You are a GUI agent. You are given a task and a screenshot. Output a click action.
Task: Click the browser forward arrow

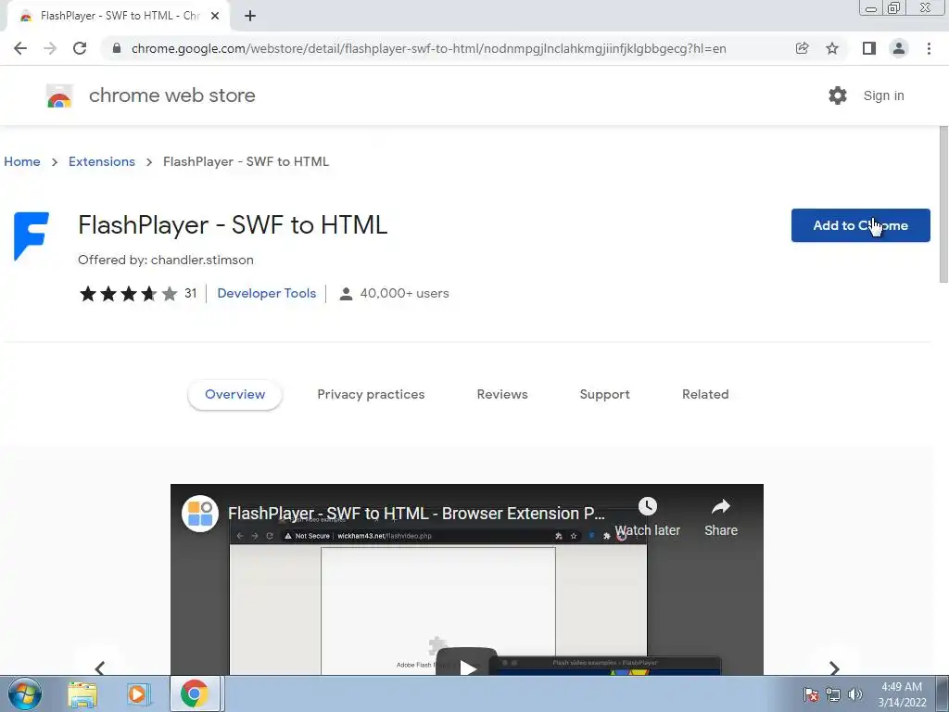(50, 48)
